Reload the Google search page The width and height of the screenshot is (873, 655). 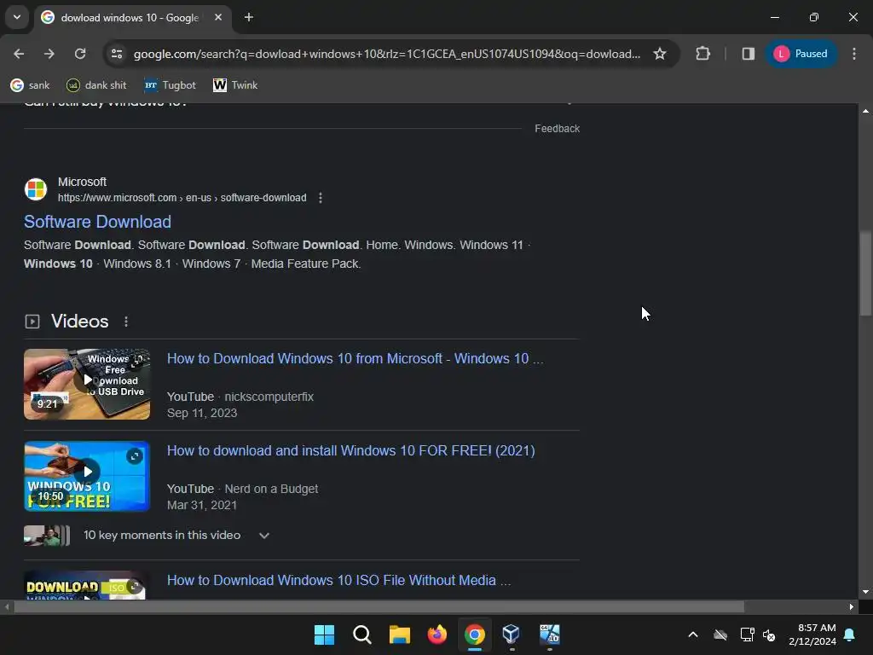[80, 54]
